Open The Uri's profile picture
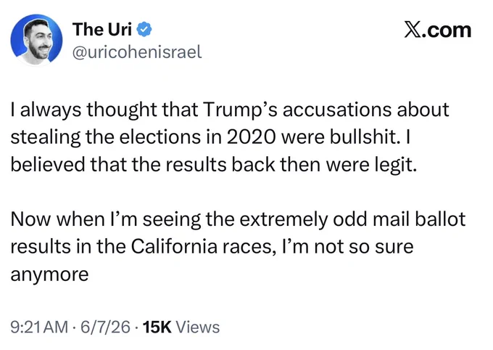Image resolution: width=493 pixels, height=350 pixels. click(36, 40)
